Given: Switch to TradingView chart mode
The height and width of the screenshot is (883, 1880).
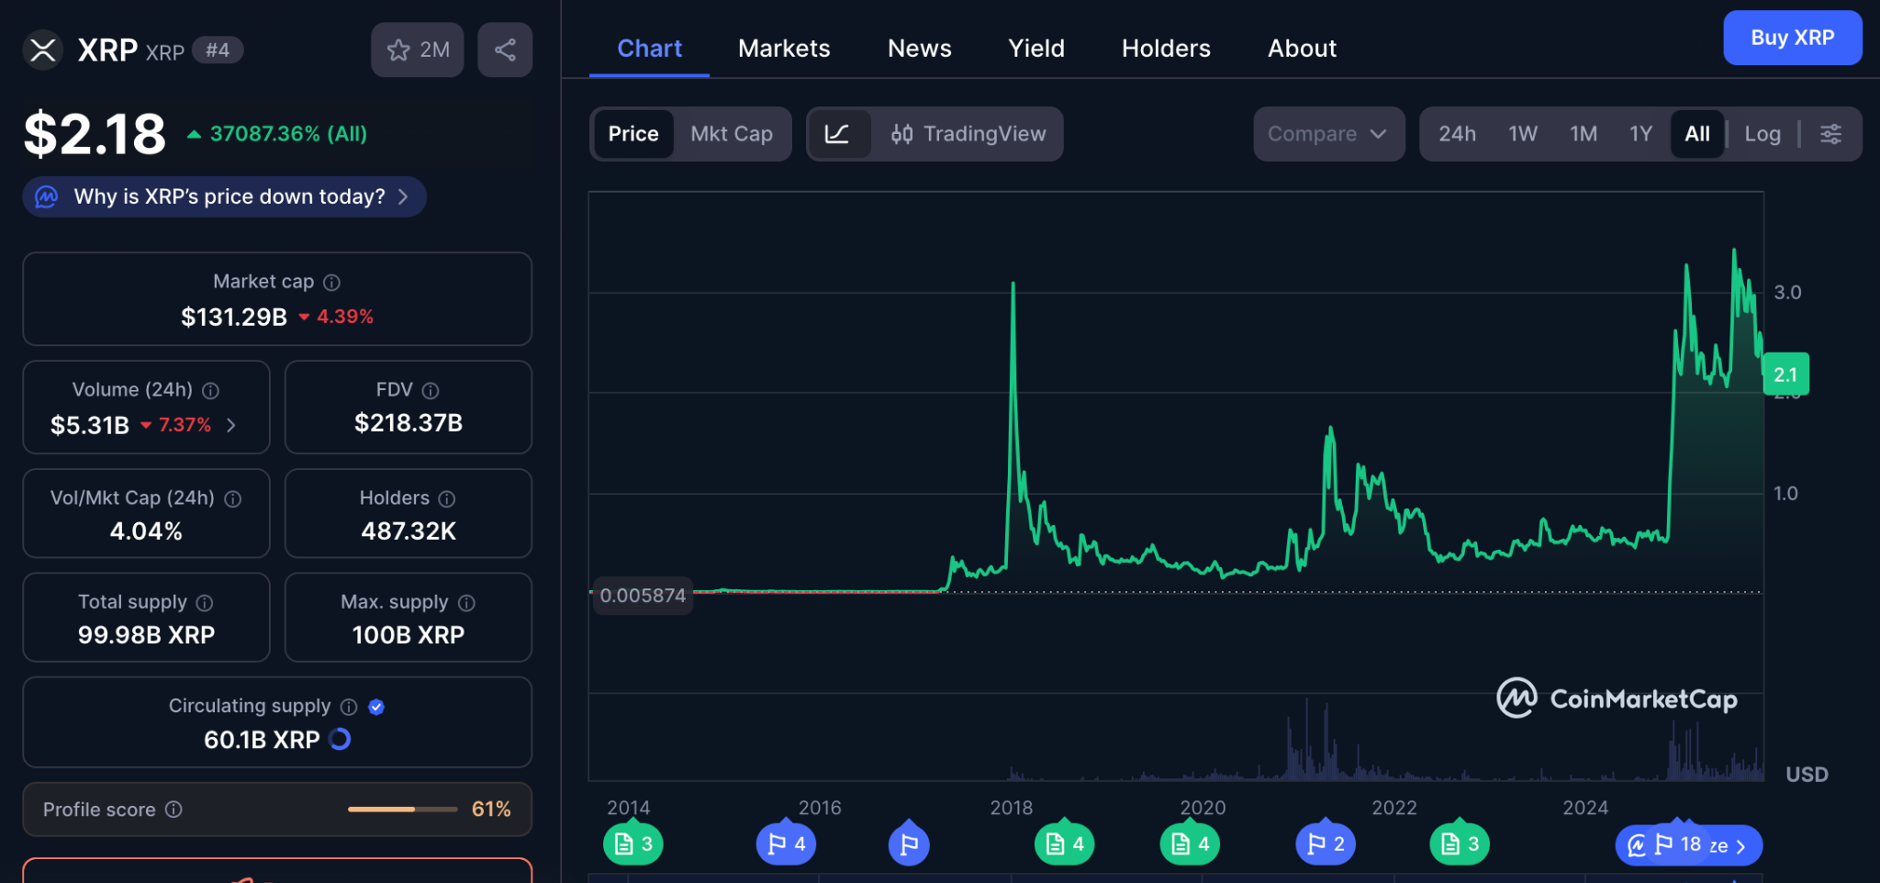Looking at the screenshot, I should 968,134.
